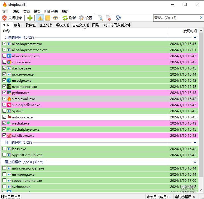
Task: Check the lsass.exe checkbox
Action: (4, 149)
